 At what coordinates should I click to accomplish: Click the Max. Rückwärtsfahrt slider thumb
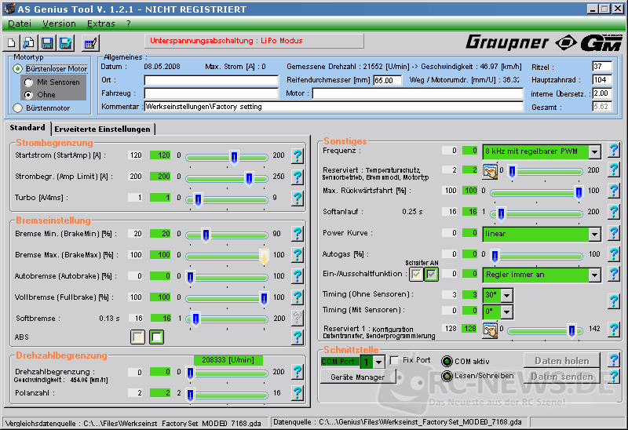[x=579, y=192]
